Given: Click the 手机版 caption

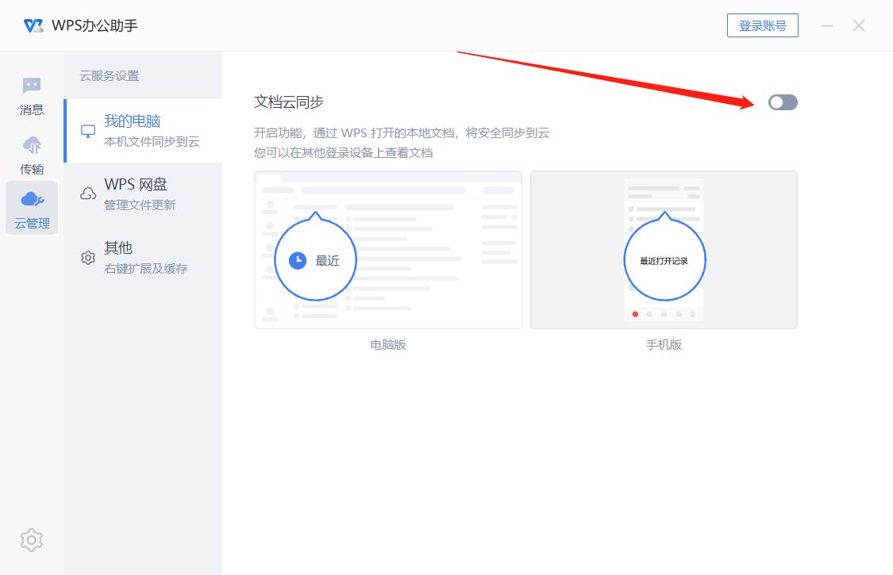Looking at the screenshot, I should tap(664, 344).
